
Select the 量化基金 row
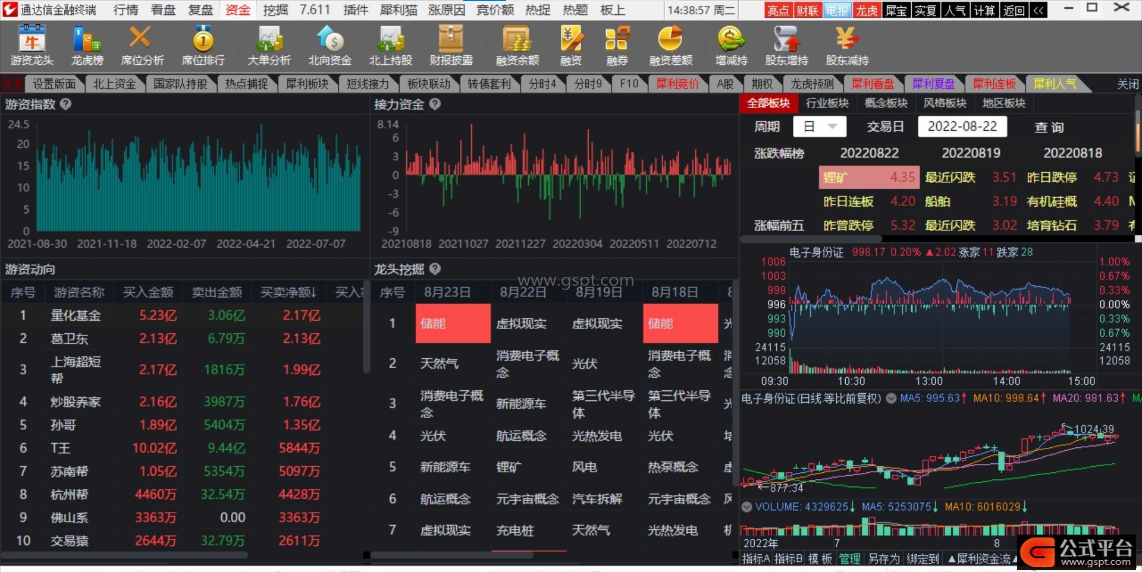[181, 315]
